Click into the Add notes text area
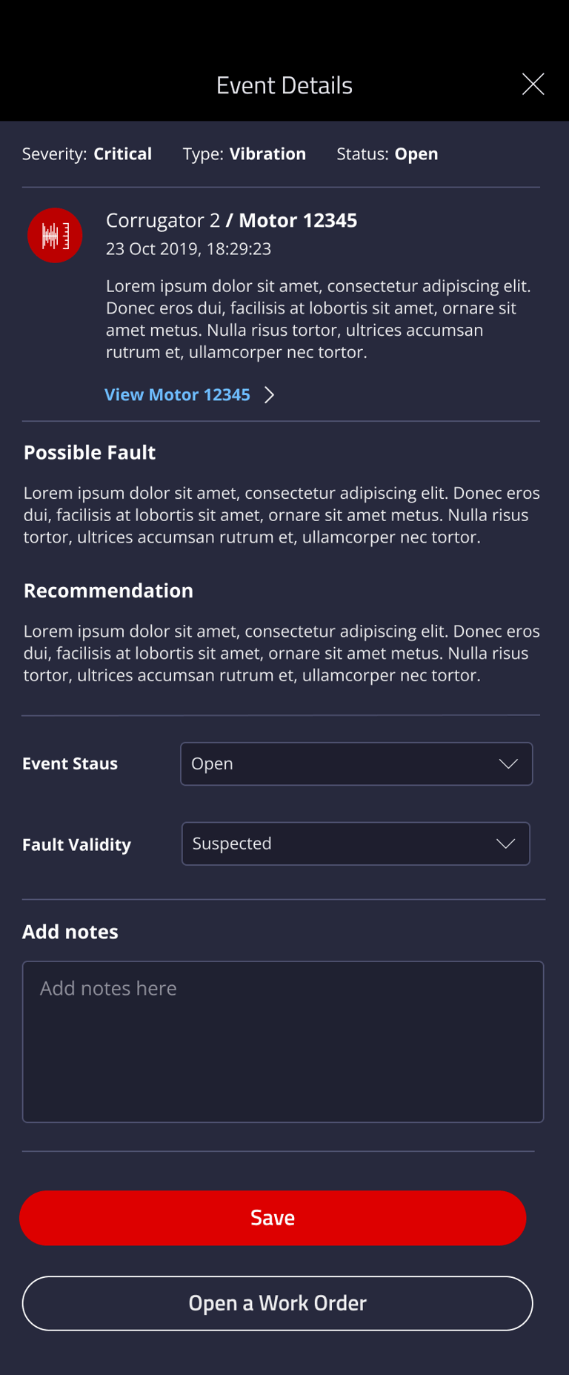The image size is (569, 1375). (283, 1041)
